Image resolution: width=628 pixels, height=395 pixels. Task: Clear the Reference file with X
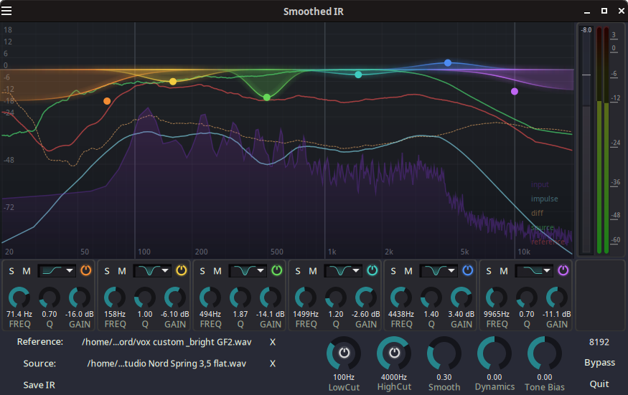[272, 342]
